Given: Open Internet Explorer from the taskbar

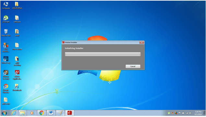Looking at the screenshot, I should point(14,113).
